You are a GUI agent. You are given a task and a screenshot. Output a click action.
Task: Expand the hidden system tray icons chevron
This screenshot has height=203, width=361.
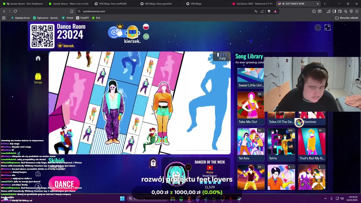click(x=325, y=198)
